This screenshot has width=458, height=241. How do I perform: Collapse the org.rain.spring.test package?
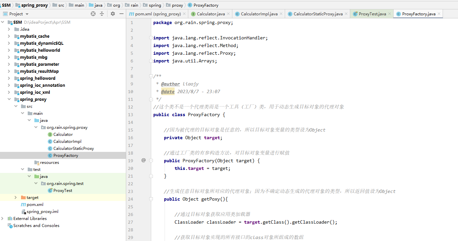pyautogui.click(x=36, y=183)
